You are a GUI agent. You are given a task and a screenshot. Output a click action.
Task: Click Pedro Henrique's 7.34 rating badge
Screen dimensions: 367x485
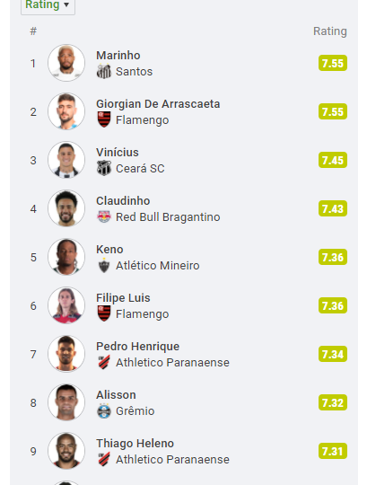(x=333, y=354)
